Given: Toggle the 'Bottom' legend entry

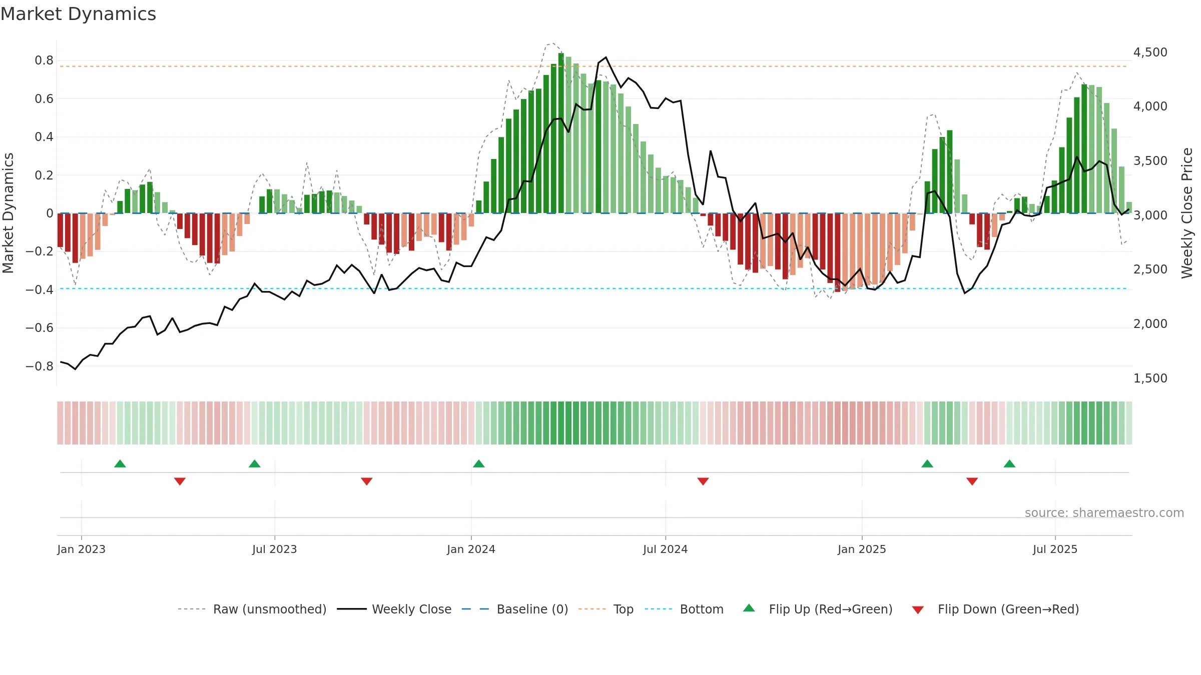Looking at the screenshot, I should tap(684, 609).
